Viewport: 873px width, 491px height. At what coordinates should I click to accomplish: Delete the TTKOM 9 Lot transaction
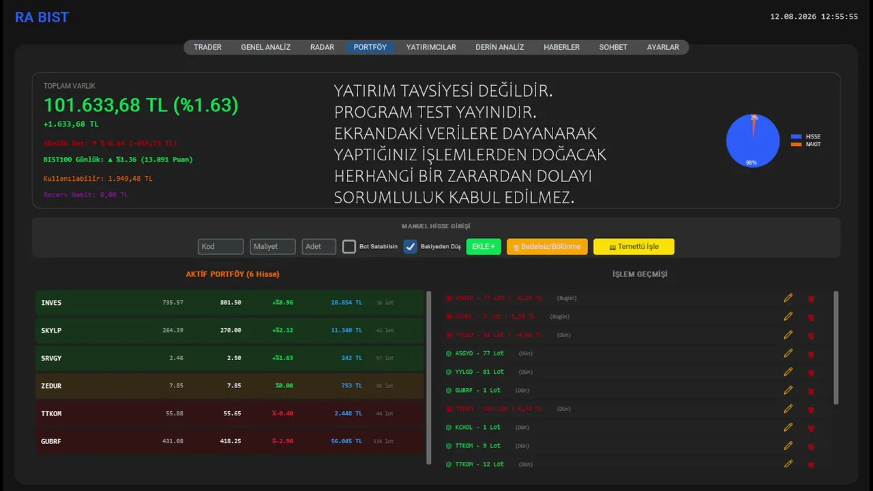[811, 446]
